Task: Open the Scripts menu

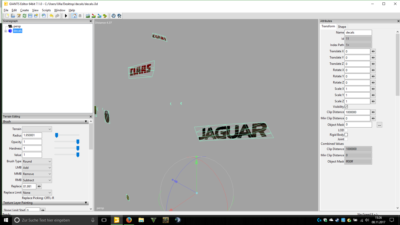Action: (x=46, y=10)
